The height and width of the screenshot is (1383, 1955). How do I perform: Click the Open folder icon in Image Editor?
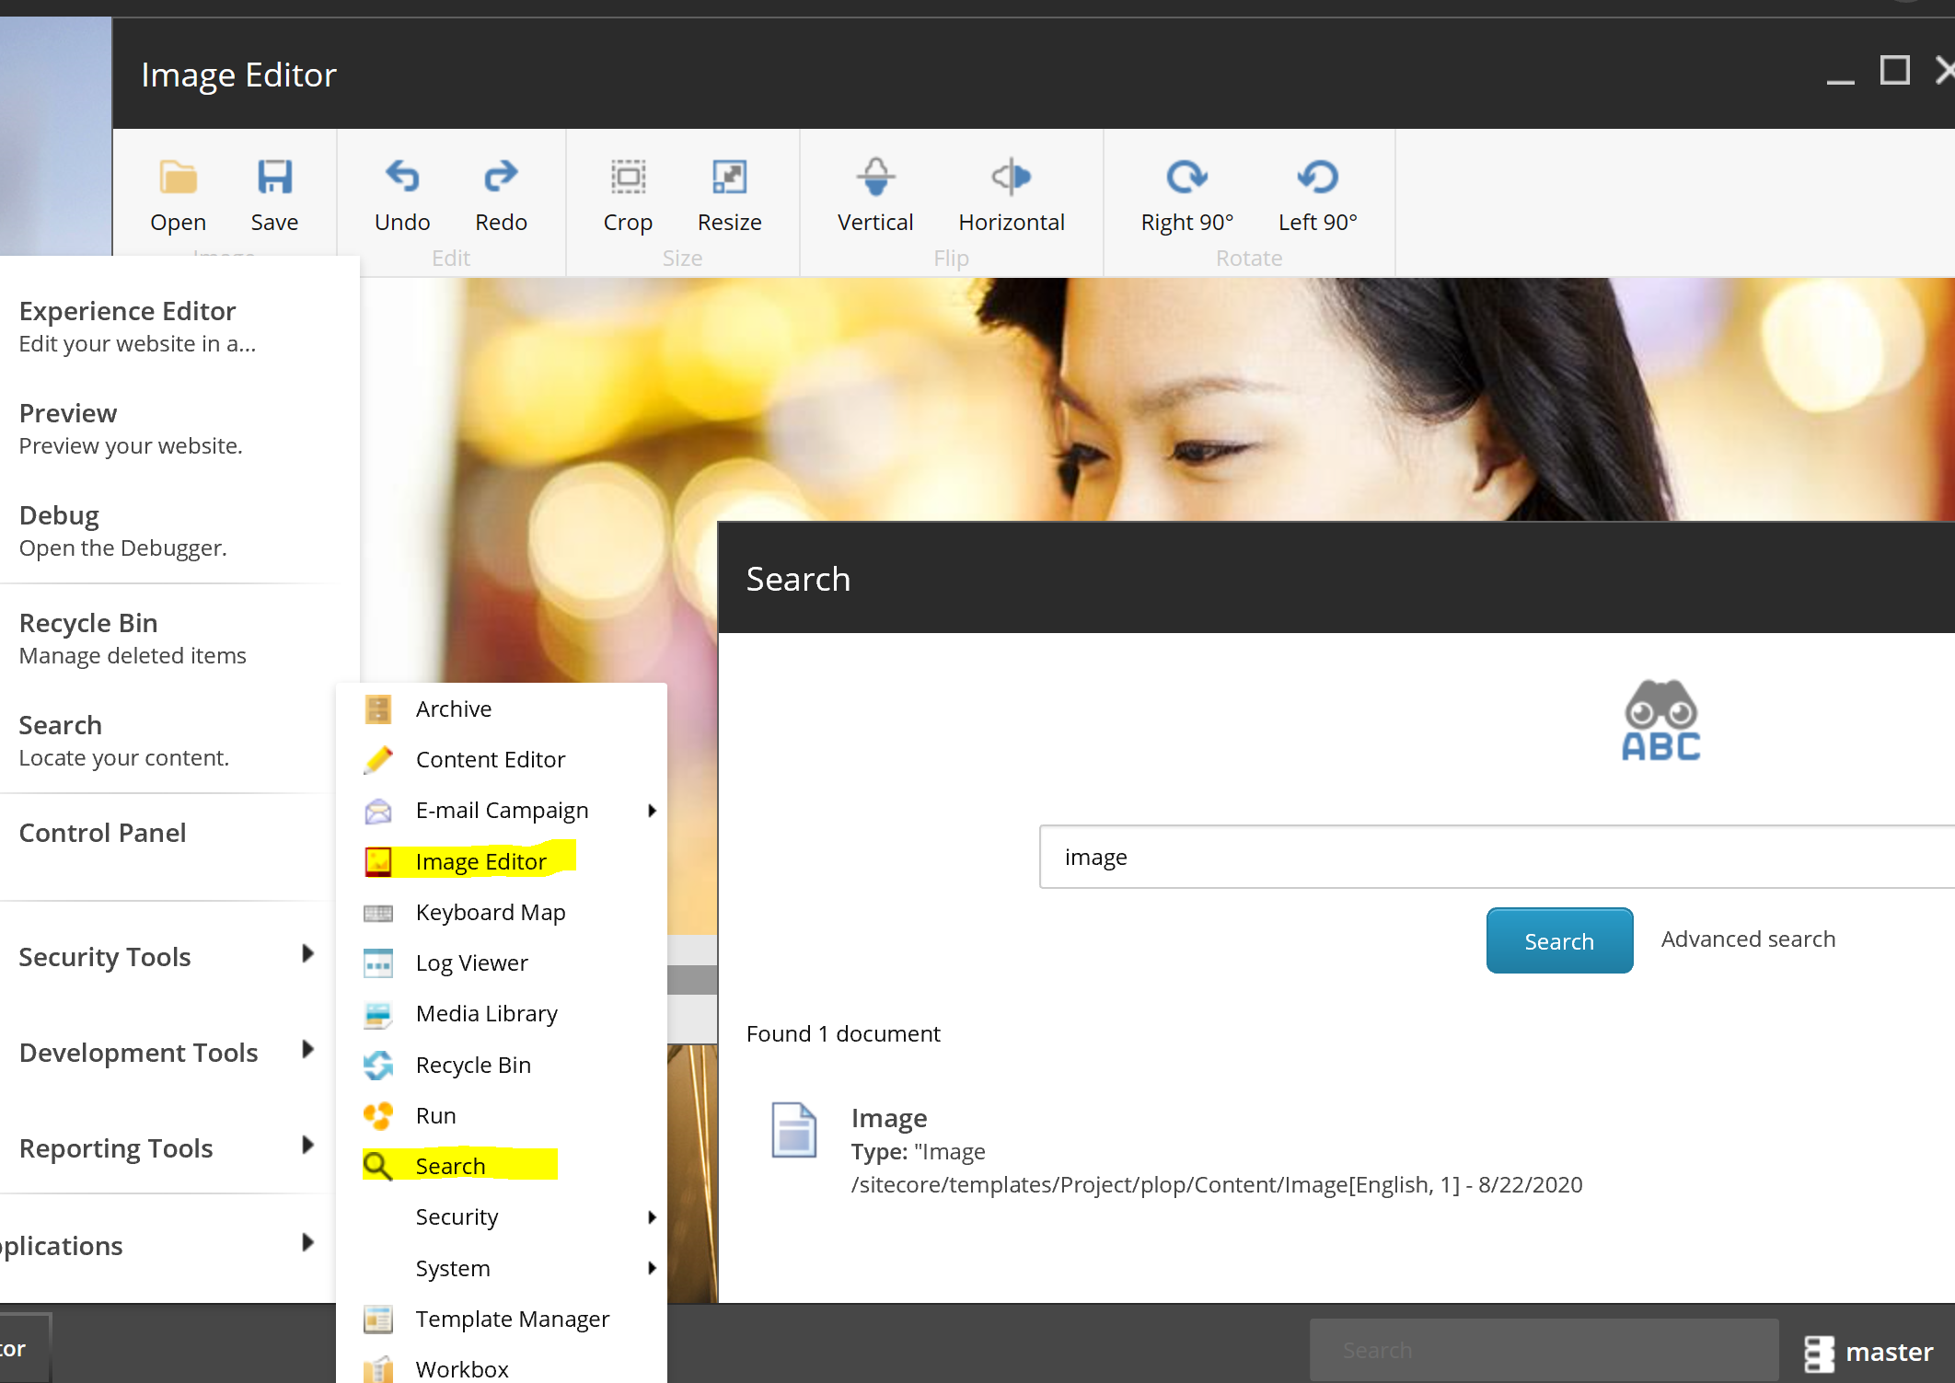click(178, 177)
